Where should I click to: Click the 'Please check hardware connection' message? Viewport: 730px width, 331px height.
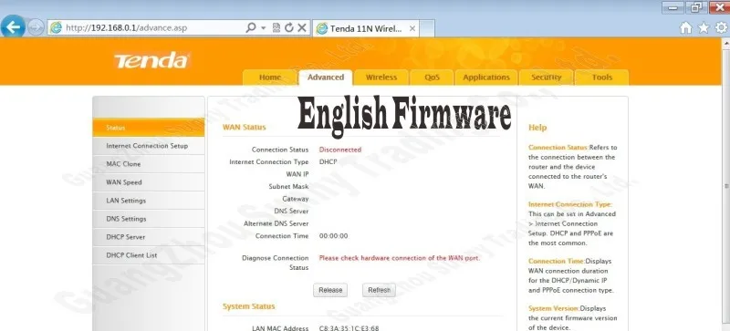(x=400, y=258)
